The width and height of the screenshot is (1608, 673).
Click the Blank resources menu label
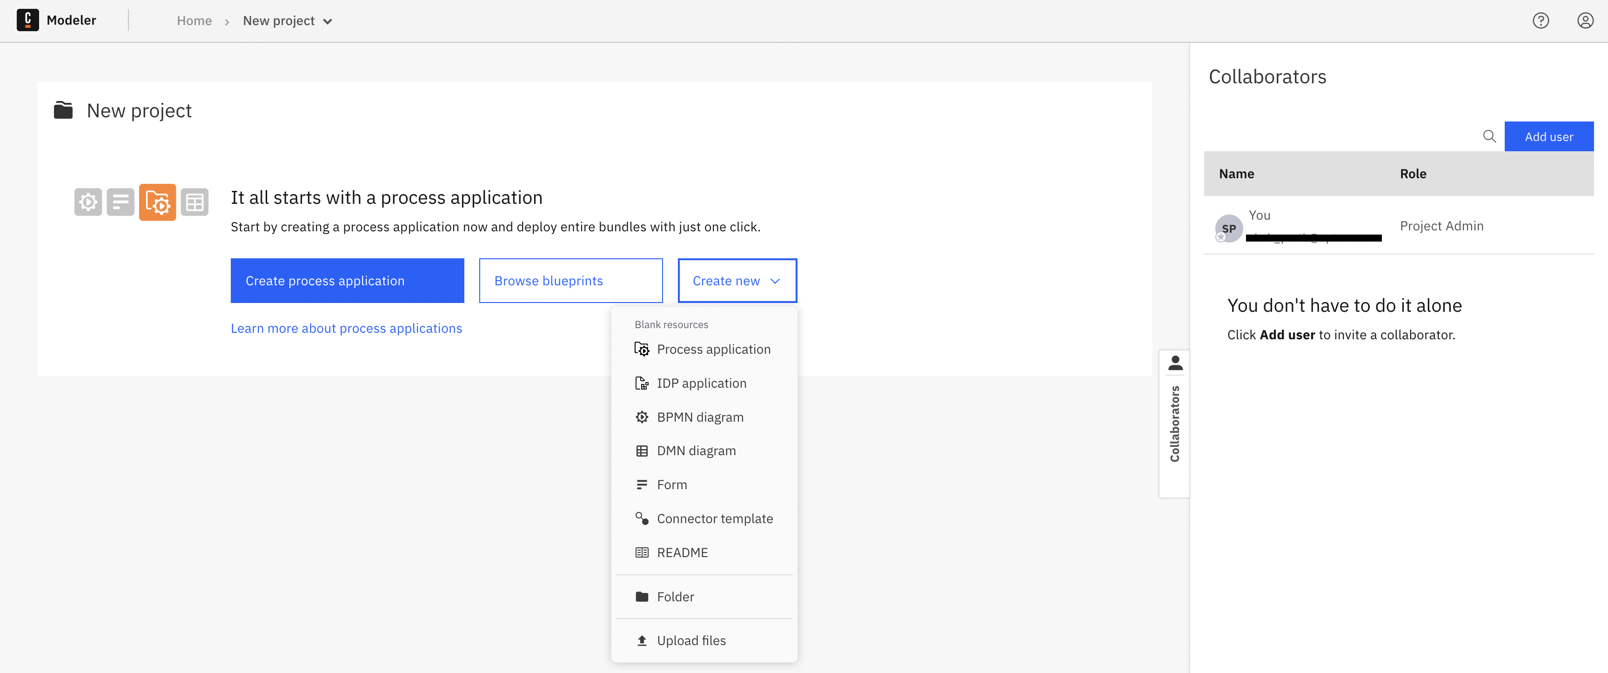[671, 325]
